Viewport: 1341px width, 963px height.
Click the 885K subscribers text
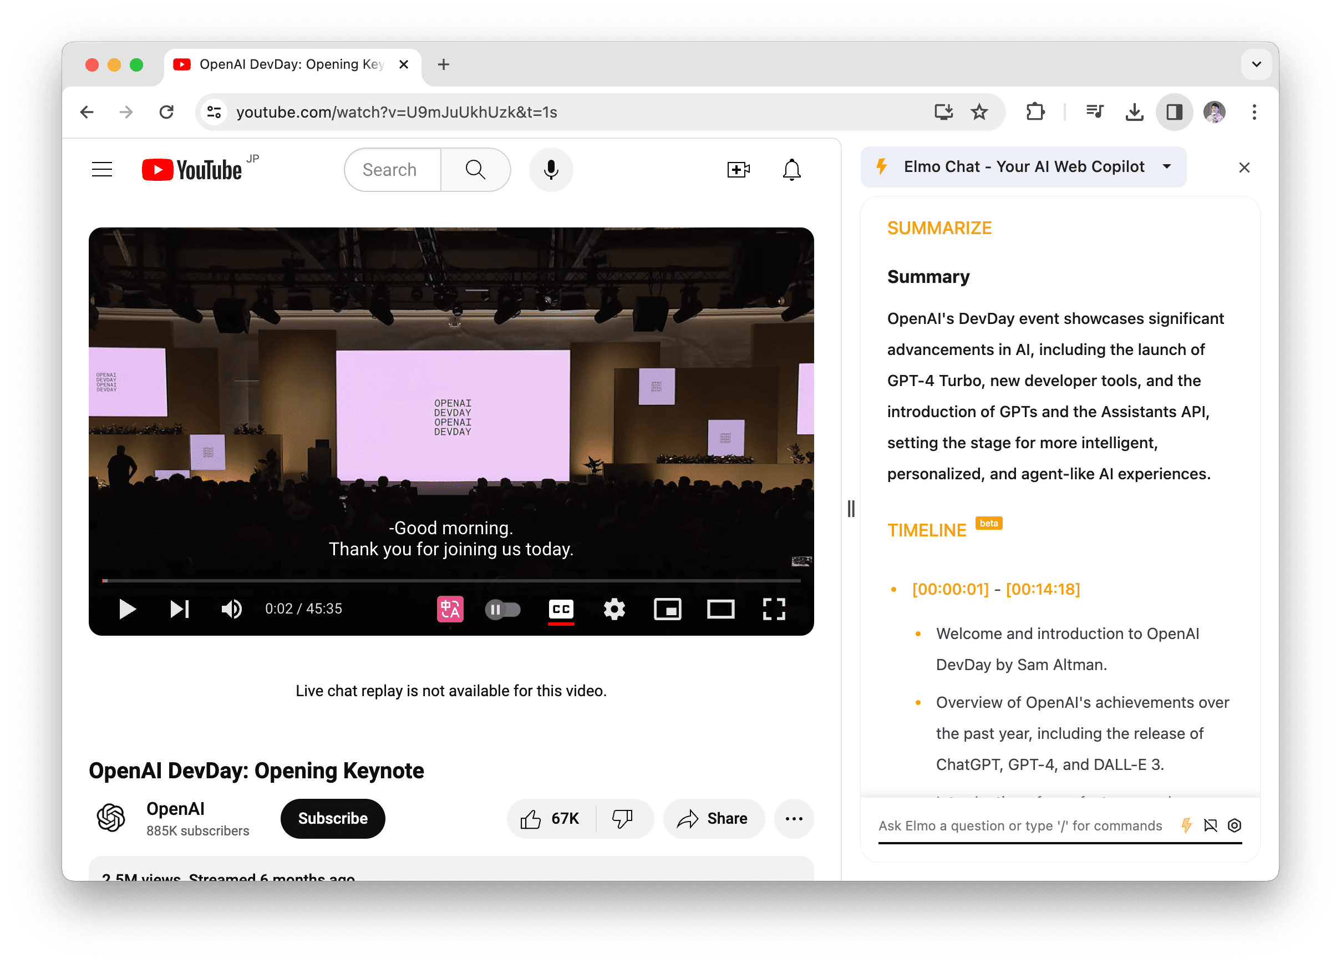point(197,830)
